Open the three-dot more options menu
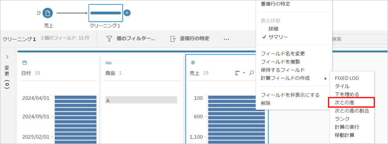Viewport: 388px width, 144px height. click(x=226, y=39)
